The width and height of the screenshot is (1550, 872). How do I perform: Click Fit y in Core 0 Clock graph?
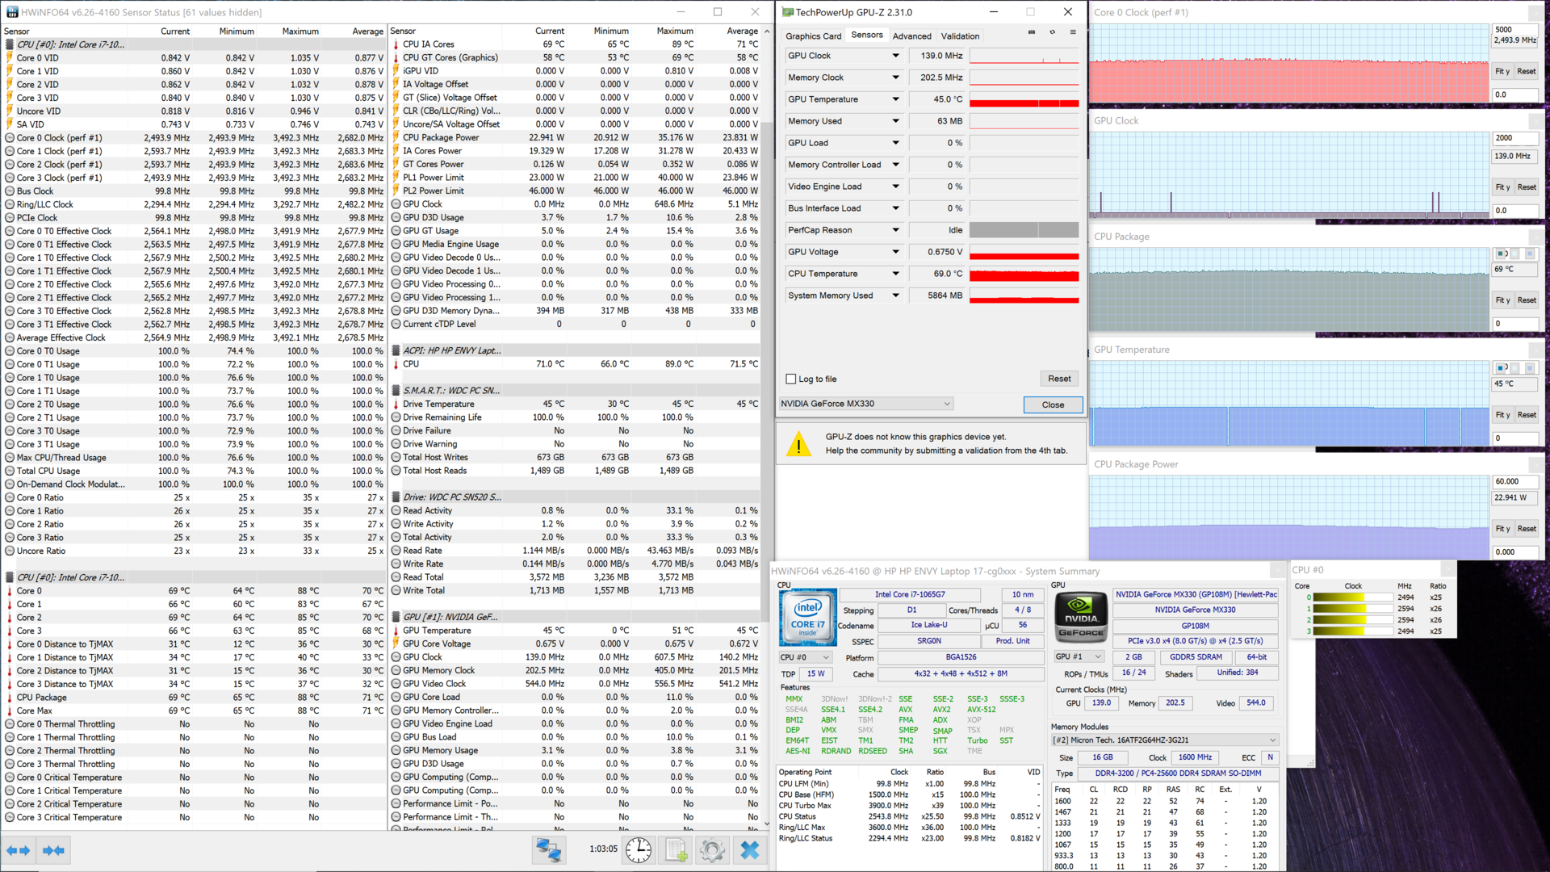pos(1502,72)
